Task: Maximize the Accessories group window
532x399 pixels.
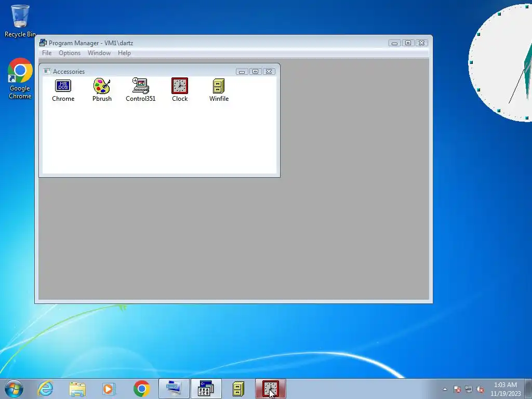Action: click(256, 71)
